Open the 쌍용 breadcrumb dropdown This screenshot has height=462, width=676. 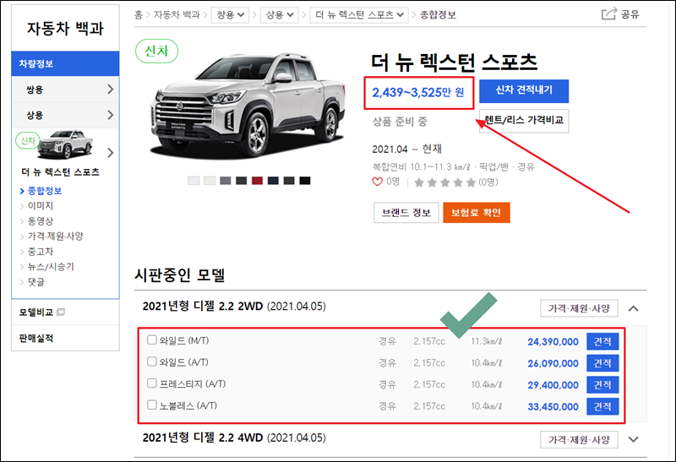(x=230, y=15)
